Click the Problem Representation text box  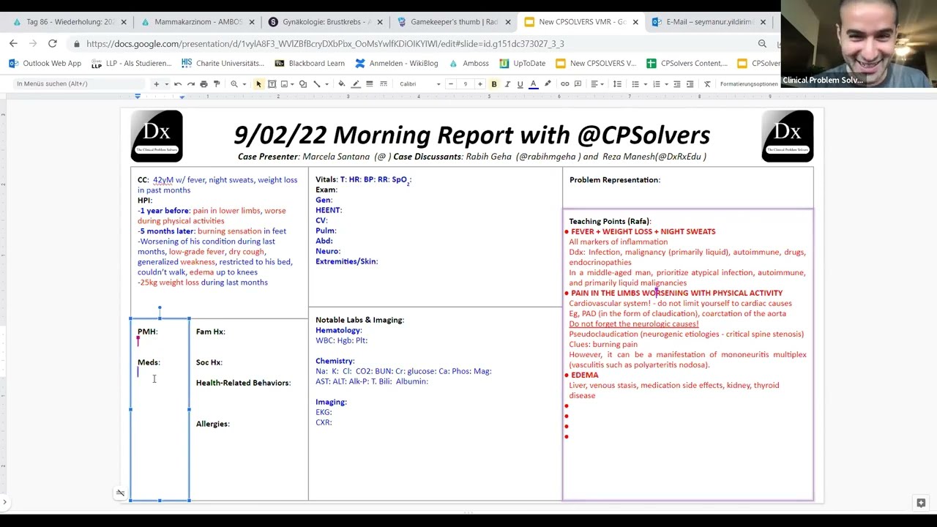tap(687, 188)
